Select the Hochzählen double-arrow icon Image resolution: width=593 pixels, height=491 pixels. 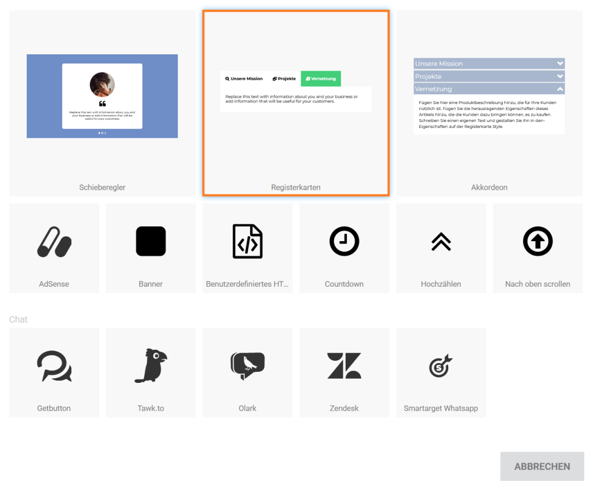coord(441,241)
